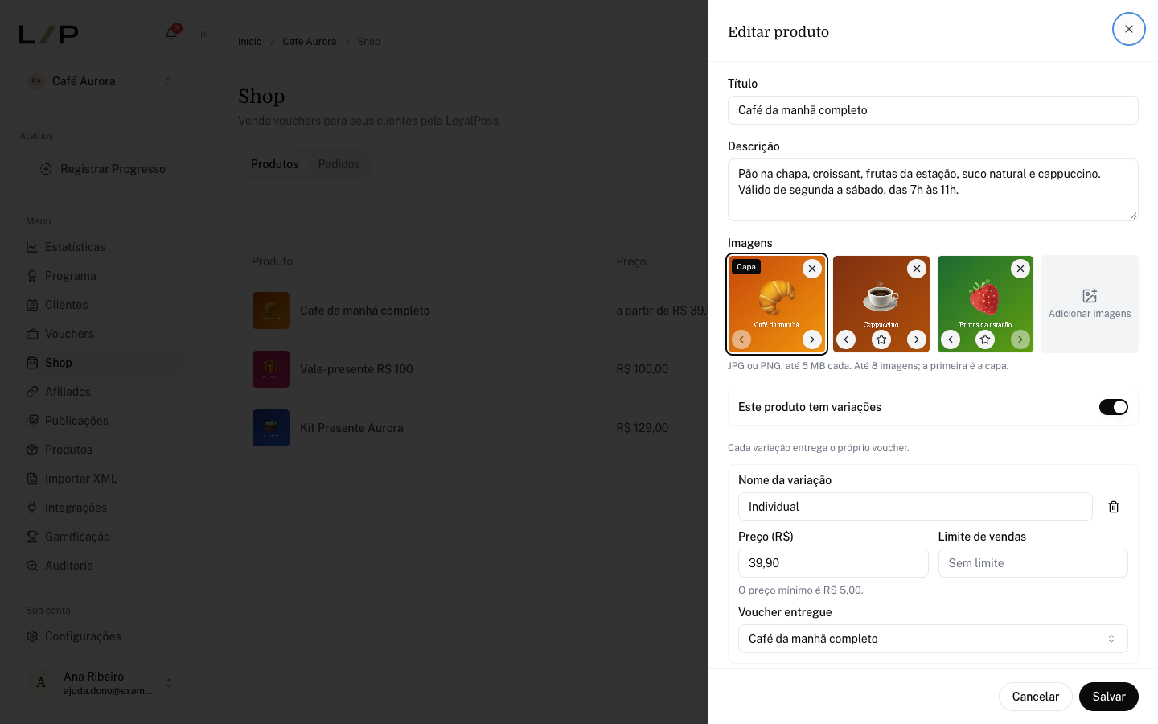Click the Vale-presente R$ 100 product row
The image size is (1158, 724).
click(x=473, y=369)
